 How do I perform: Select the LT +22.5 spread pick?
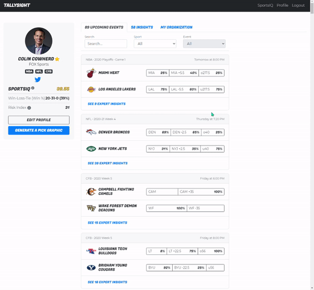(182, 251)
